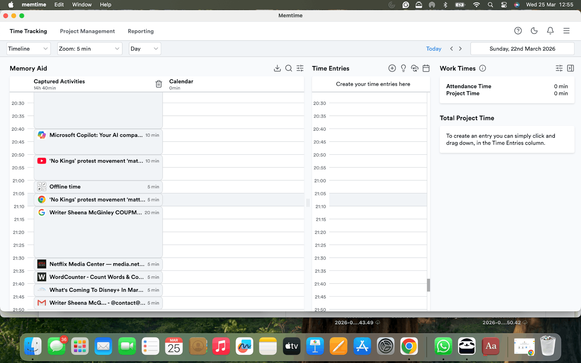Click the lightbulb suggestion icon in Time Entries

403,68
